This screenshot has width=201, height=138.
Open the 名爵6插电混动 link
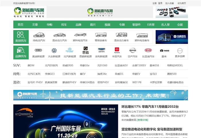point(175,82)
